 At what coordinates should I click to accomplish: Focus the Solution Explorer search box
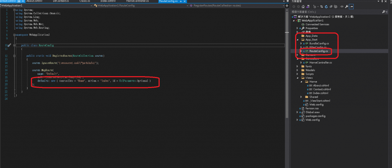point(336,12)
